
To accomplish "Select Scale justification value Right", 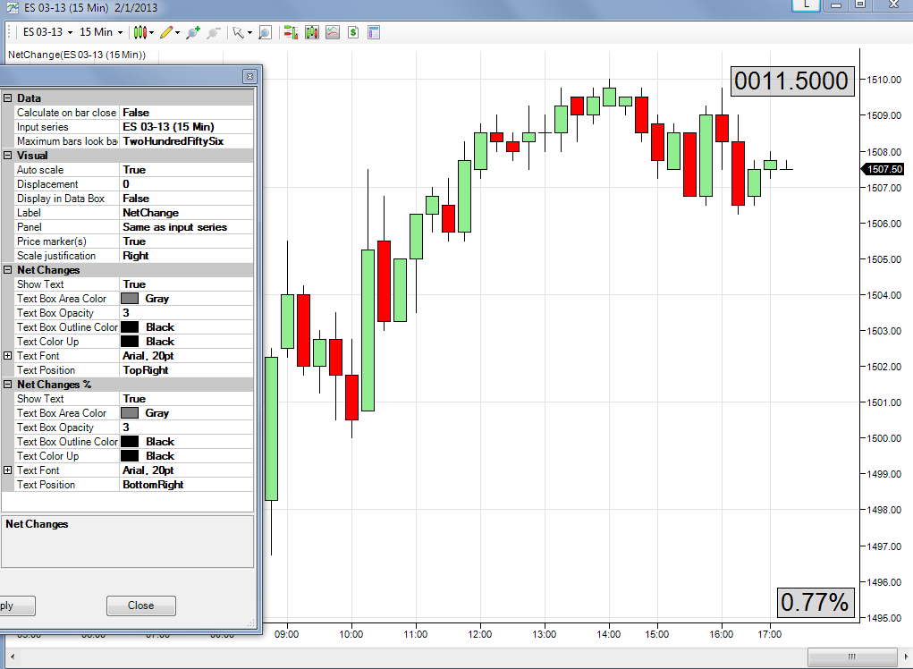I will point(186,255).
